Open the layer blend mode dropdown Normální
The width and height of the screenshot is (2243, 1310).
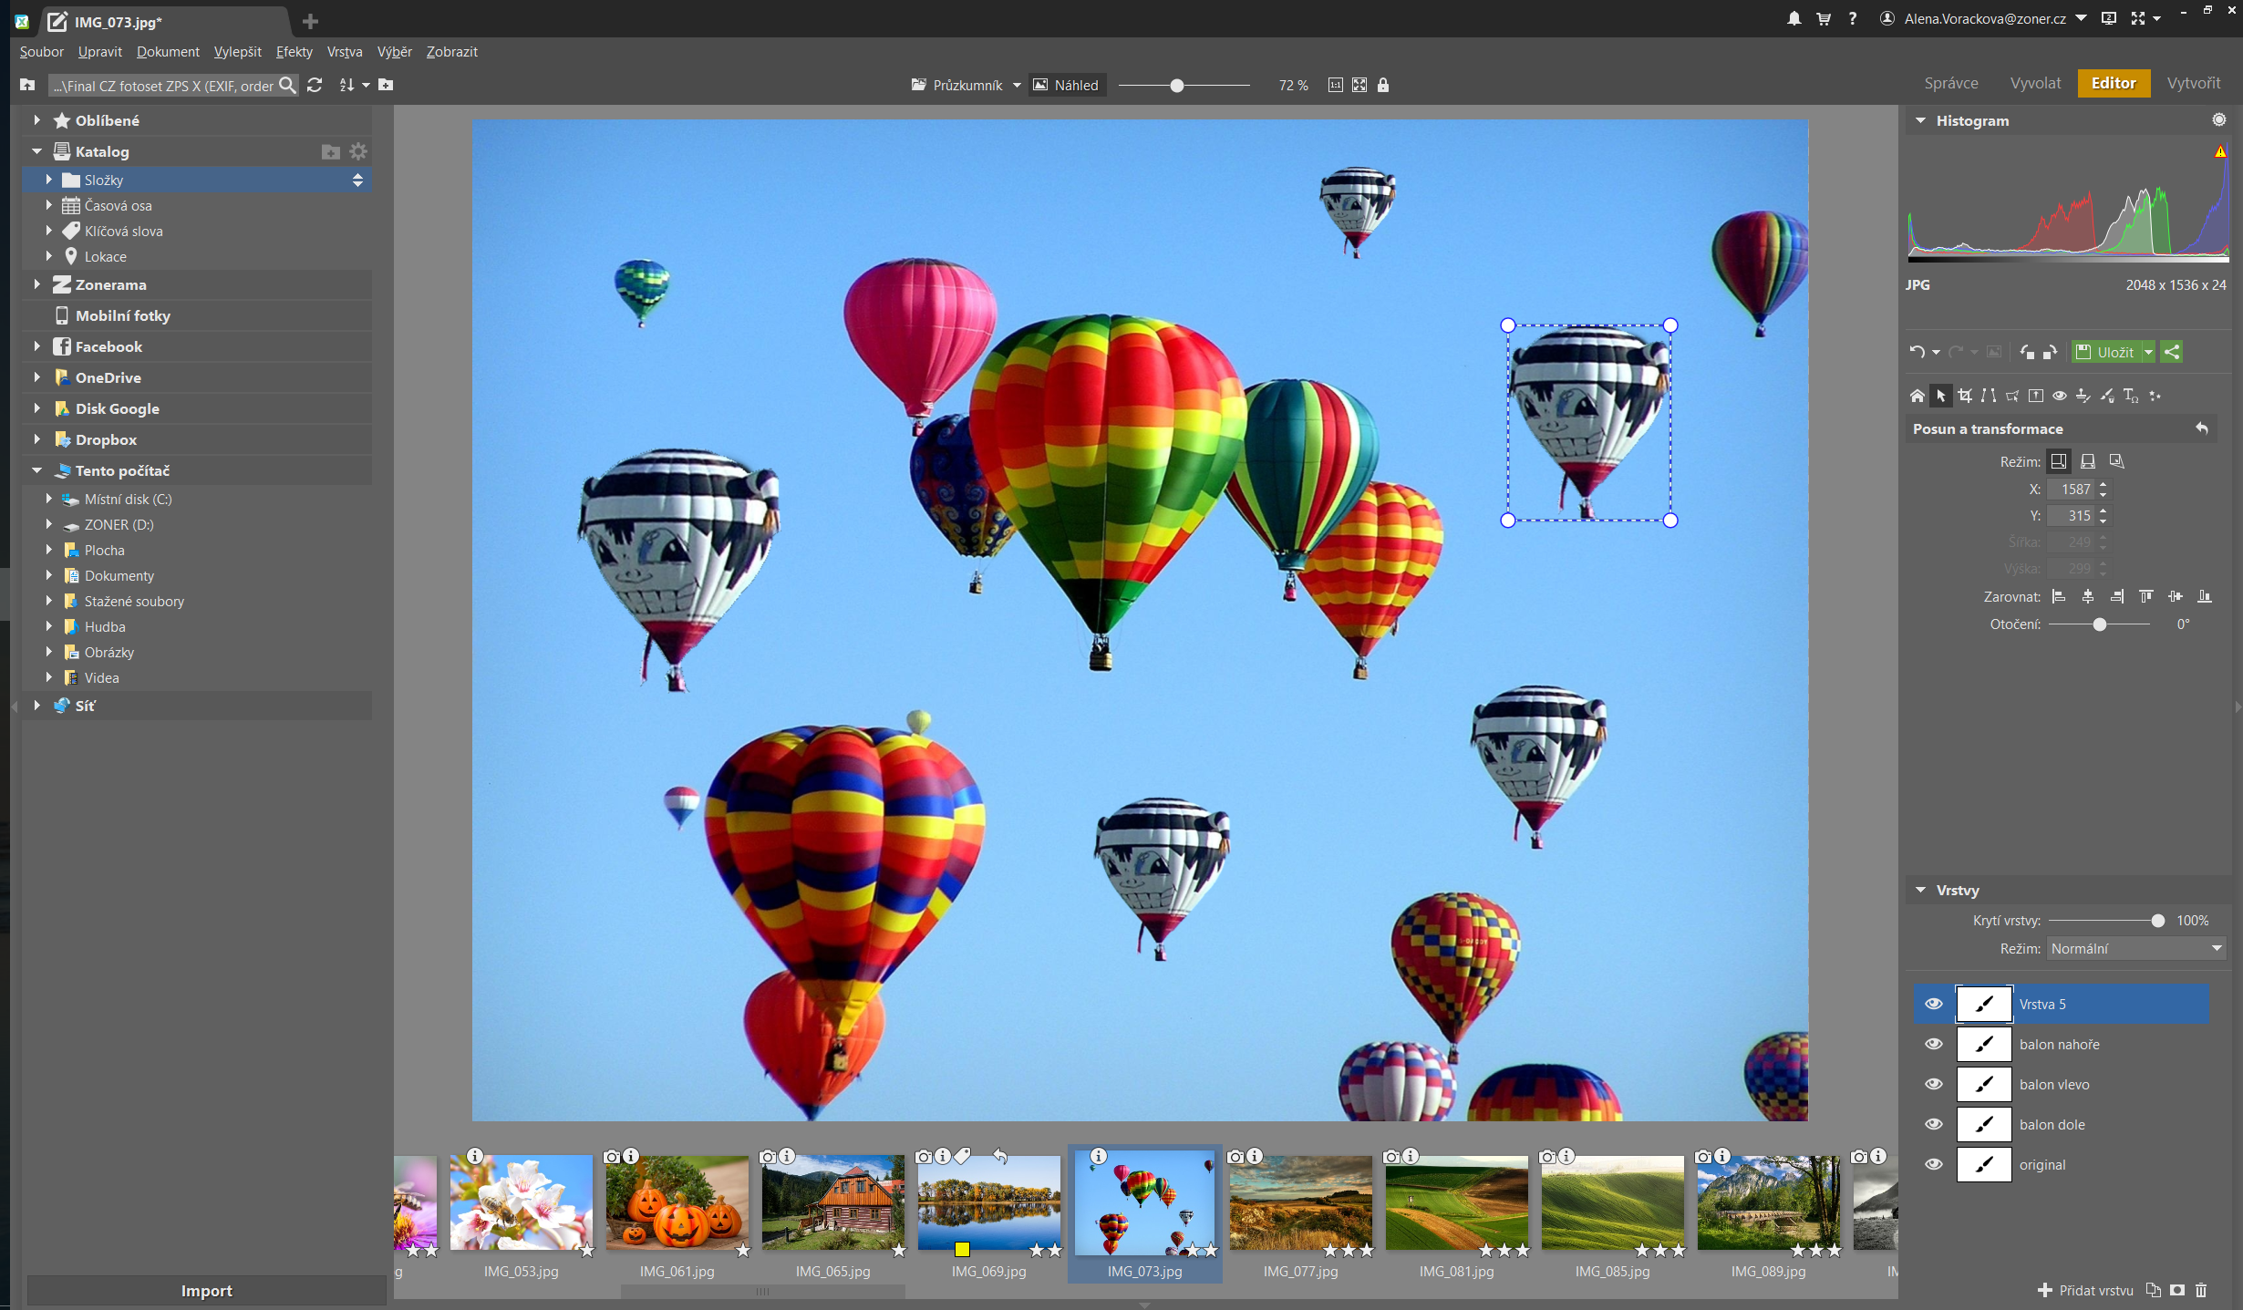point(2135,948)
